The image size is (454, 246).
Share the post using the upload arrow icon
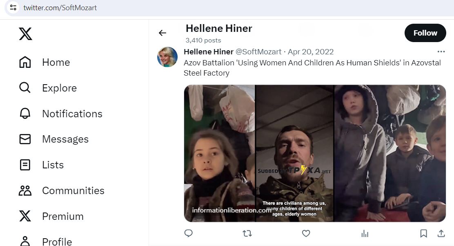441,233
